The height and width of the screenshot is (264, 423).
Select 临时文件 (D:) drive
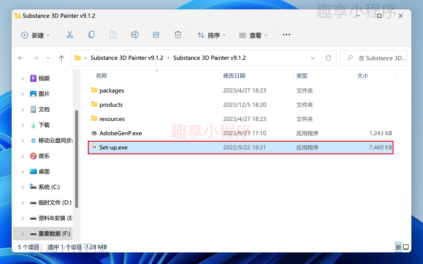click(55, 203)
